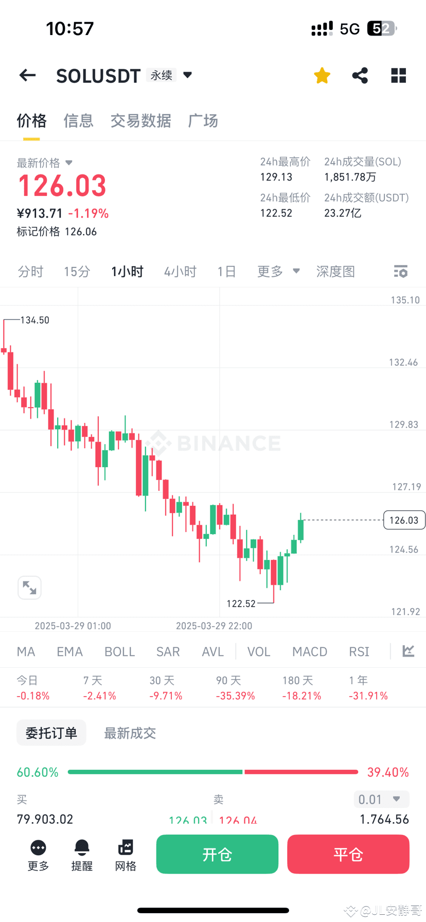Switch to the 最新成交 tab
Screen dimensions: 426x922
point(130,733)
